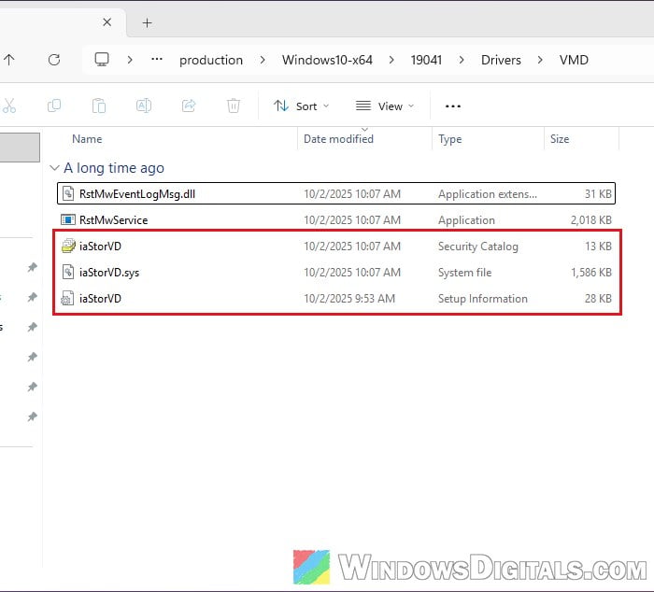Viewport: 654px width, 592px height.
Task: Select the iaStorVD.sys file
Action: click(335, 273)
